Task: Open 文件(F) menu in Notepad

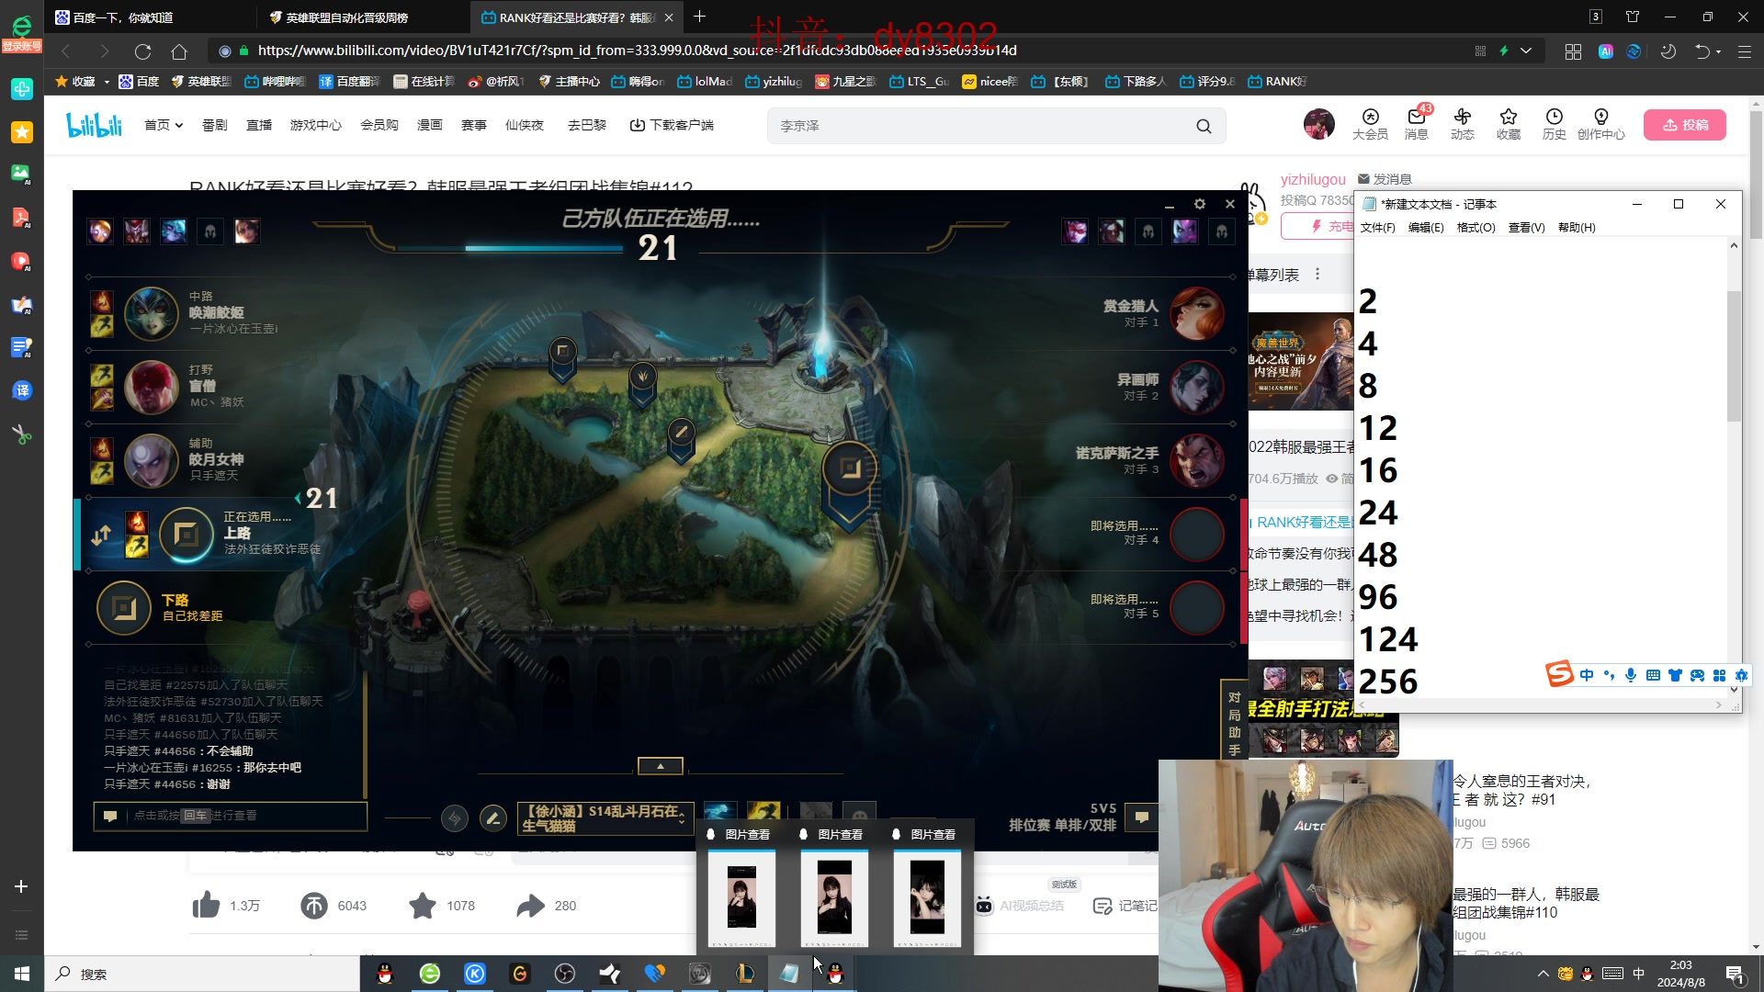Action: point(1377,228)
